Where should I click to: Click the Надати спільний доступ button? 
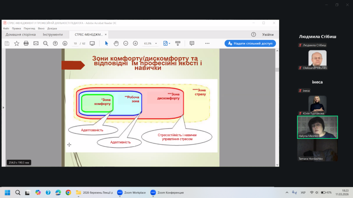[x=250, y=44]
